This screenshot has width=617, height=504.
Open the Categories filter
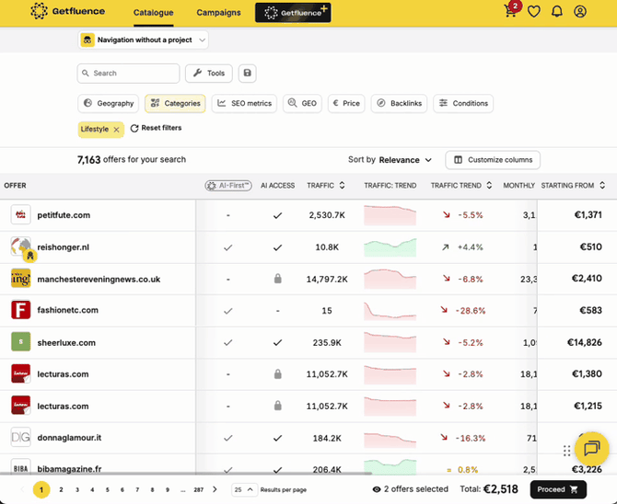[x=175, y=104]
